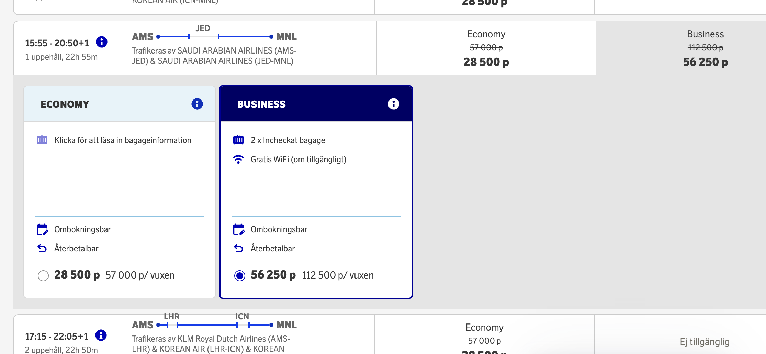Click Economy rebookable calendar icon
This screenshot has height=354, width=766.
point(42,229)
